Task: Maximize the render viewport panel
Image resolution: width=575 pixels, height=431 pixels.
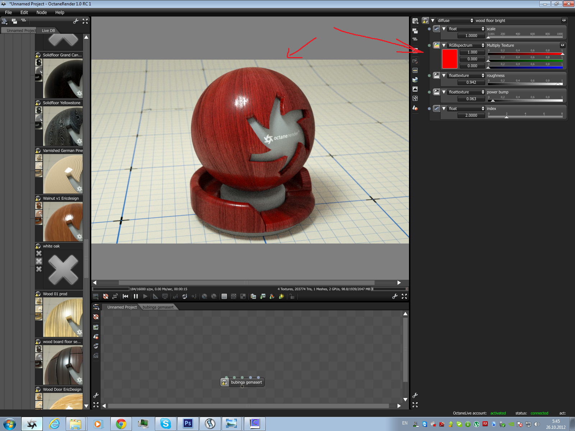Action: pyautogui.click(x=404, y=296)
